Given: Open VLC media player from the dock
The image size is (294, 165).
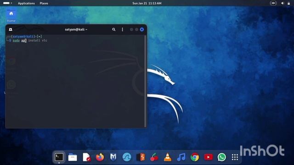Looking at the screenshot, I should pos(168,157).
